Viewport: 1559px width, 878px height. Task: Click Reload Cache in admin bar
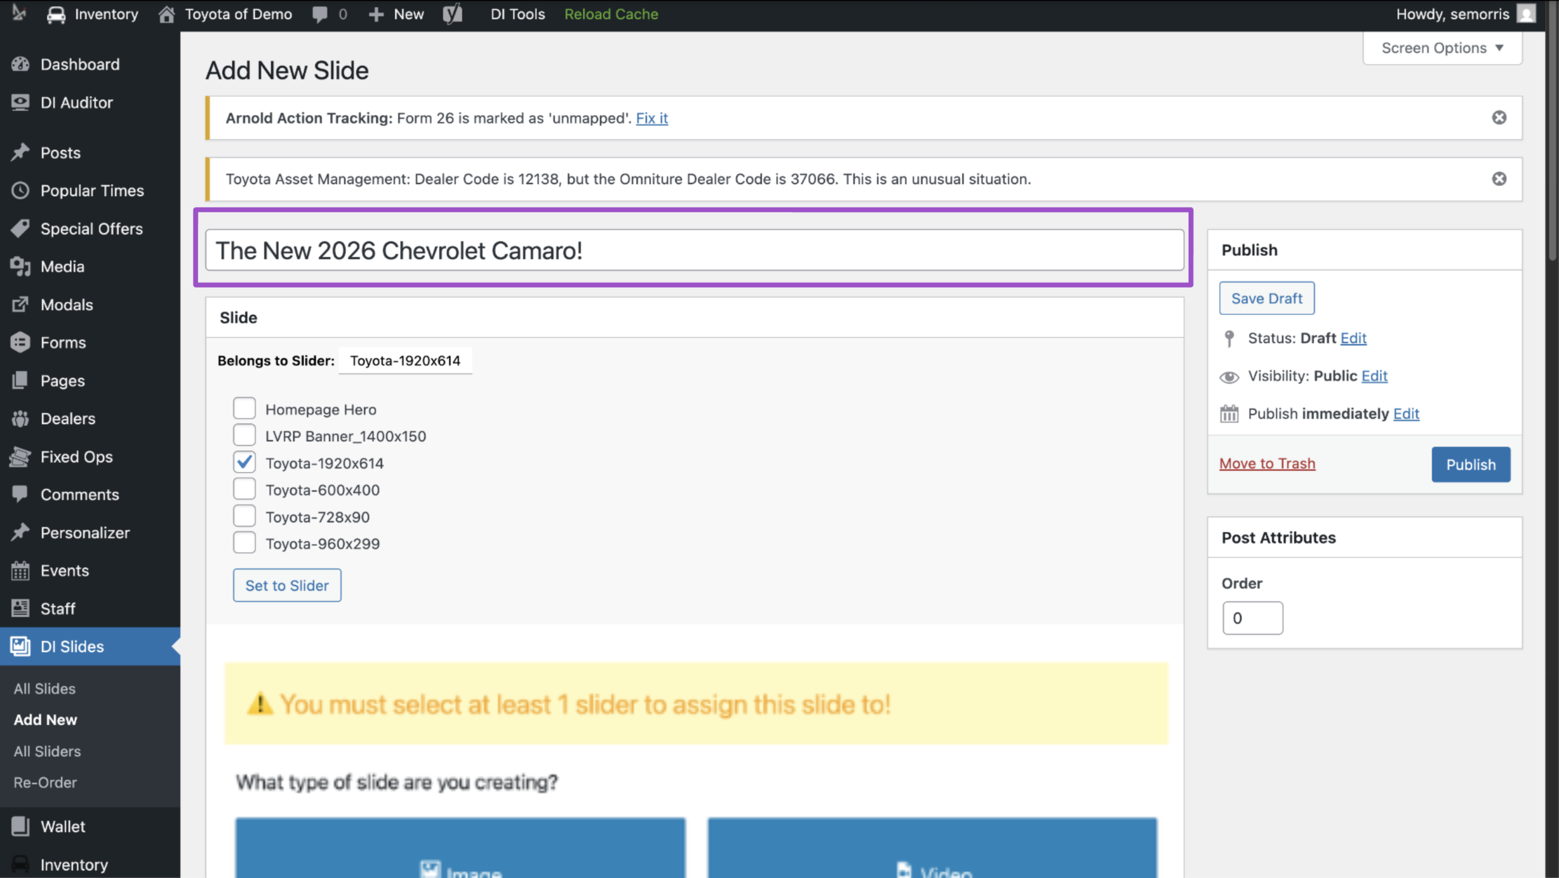click(611, 14)
